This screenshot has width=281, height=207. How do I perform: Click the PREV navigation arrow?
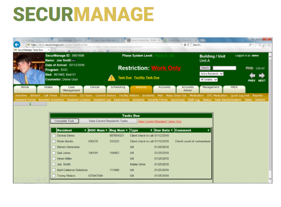(252, 75)
